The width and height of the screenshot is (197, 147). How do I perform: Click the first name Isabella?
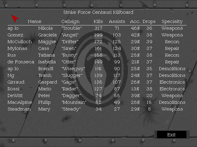[47, 62]
